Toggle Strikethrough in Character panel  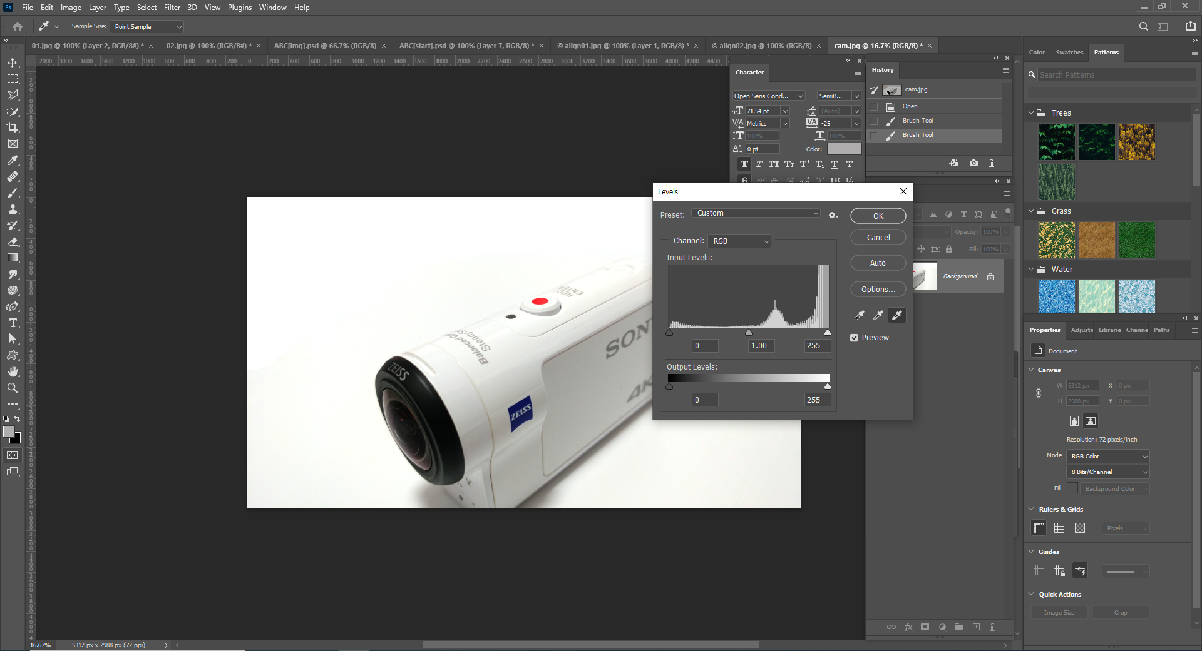[850, 164]
